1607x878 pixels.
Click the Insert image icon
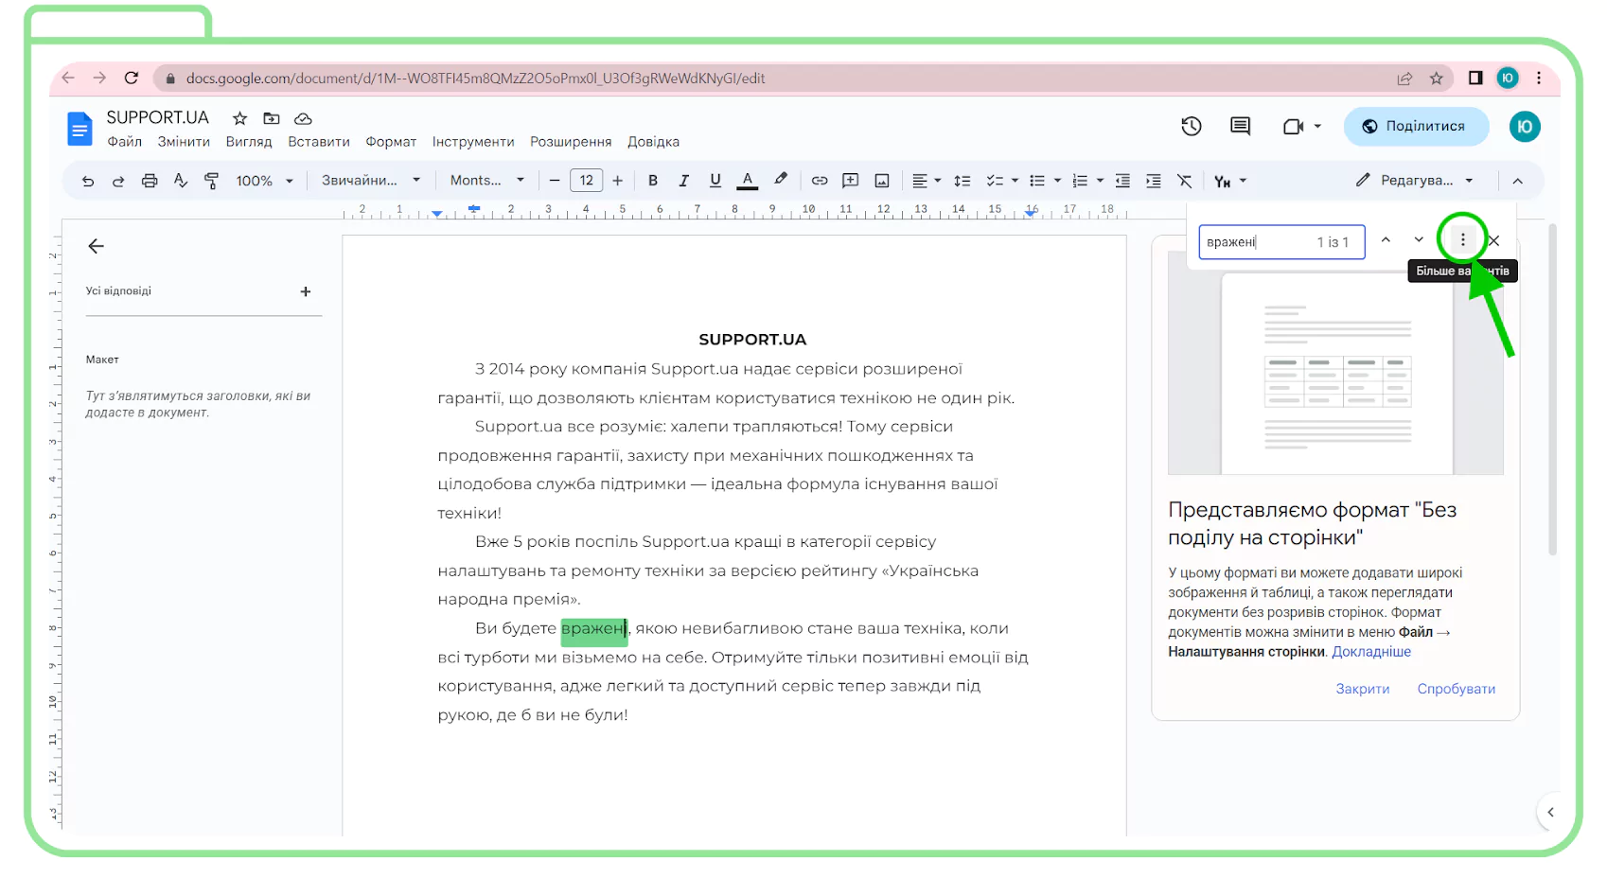click(882, 181)
